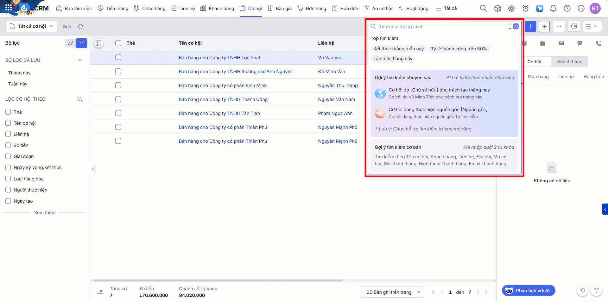Open the settings gear icon
Image resolution: width=608 pixels, height=302 pixels.
click(511, 9)
